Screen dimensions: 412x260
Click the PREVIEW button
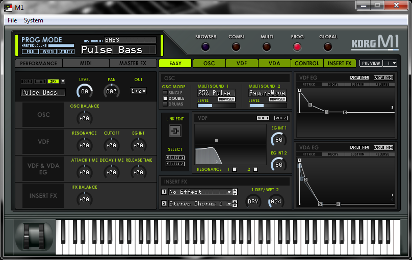tap(371, 63)
